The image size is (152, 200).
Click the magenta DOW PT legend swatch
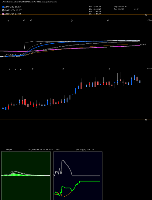click(x=3, y=14)
